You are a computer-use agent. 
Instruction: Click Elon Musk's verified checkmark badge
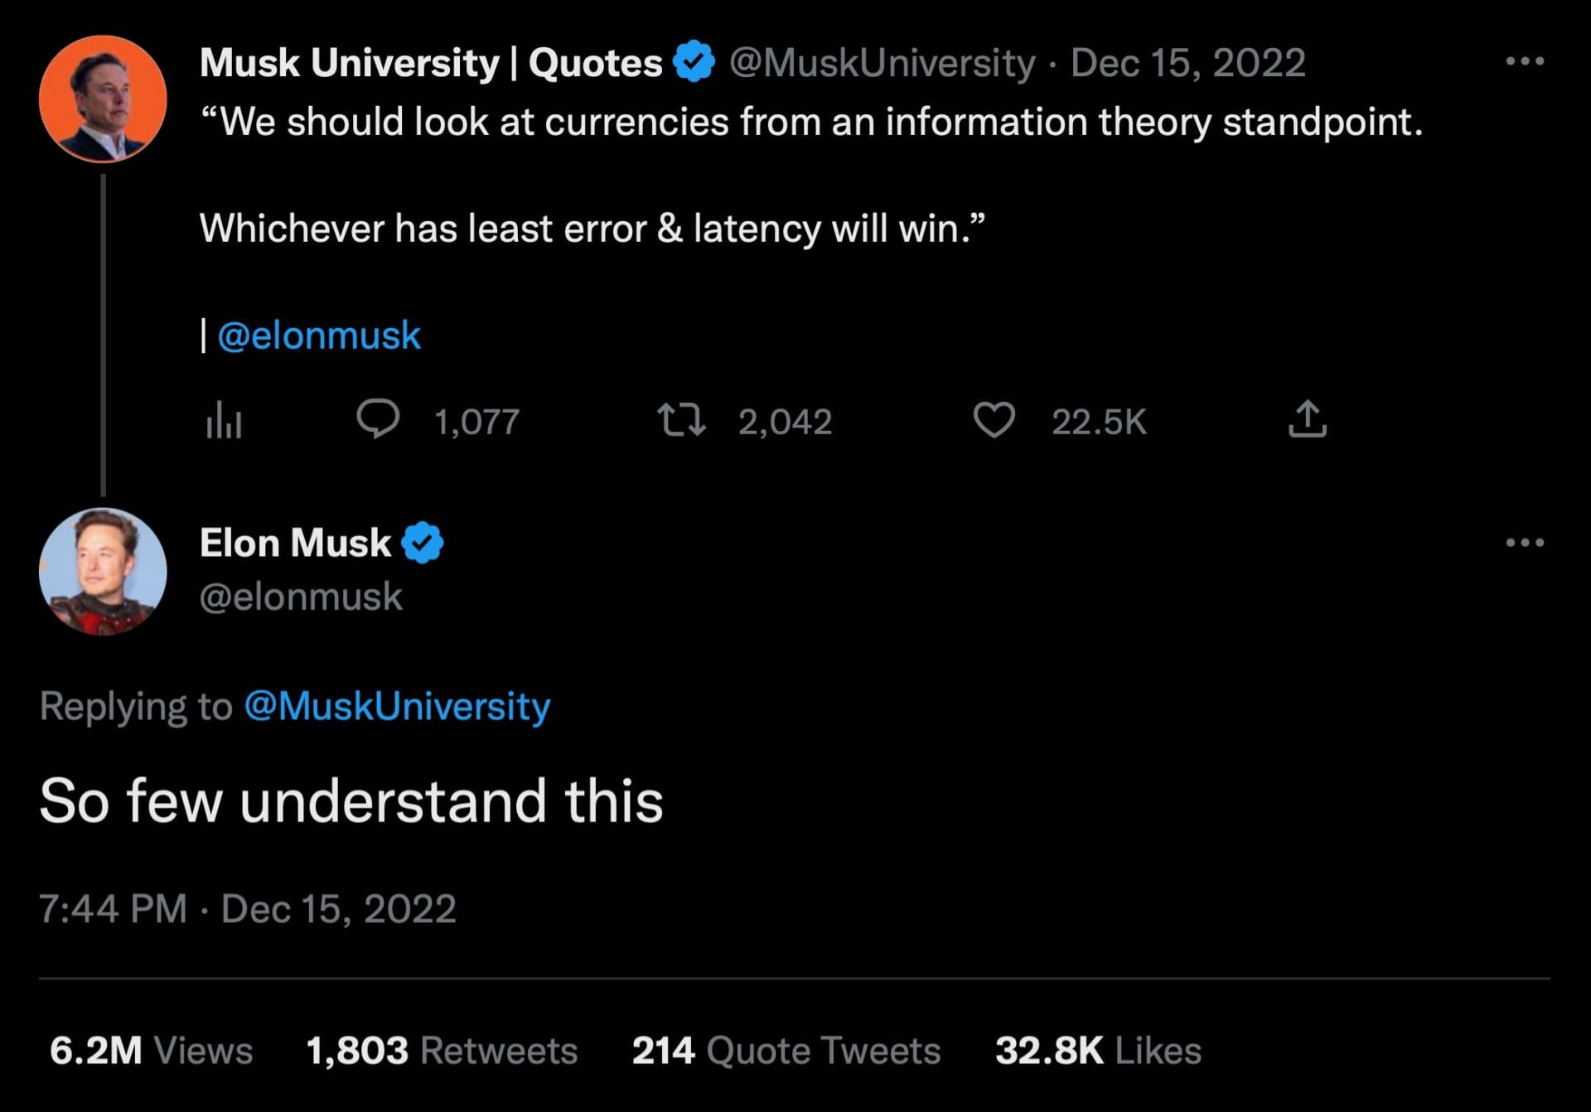pyautogui.click(x=423, y=544)
